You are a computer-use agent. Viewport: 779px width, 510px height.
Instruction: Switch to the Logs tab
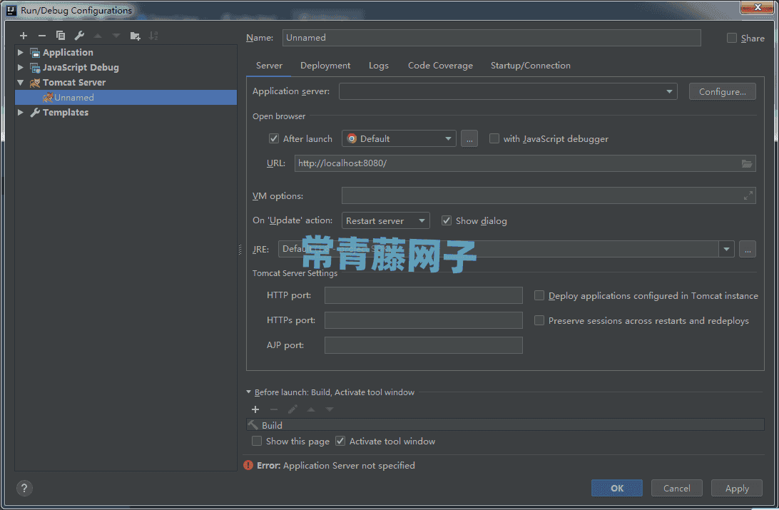[x=379, y=66]
